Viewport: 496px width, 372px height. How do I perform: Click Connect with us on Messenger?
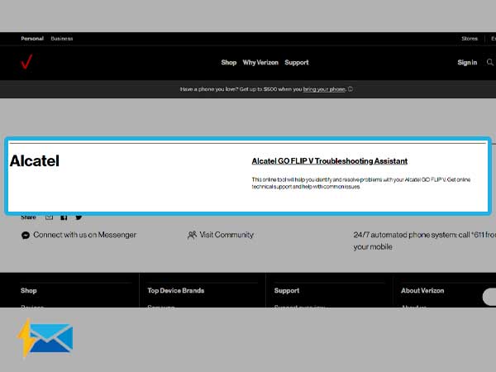[x=85, y=235]
